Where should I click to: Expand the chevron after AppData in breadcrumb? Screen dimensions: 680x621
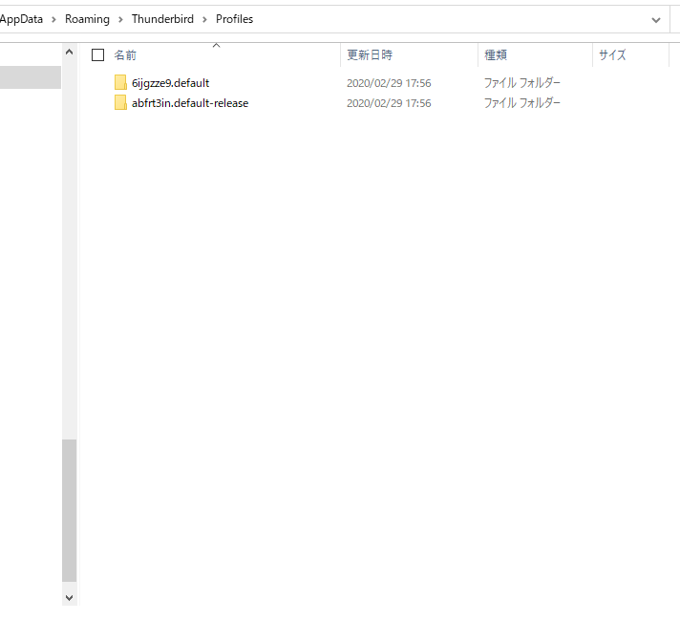(x=54, y=19)
